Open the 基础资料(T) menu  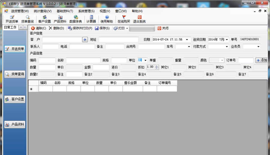tap(65, 11)
